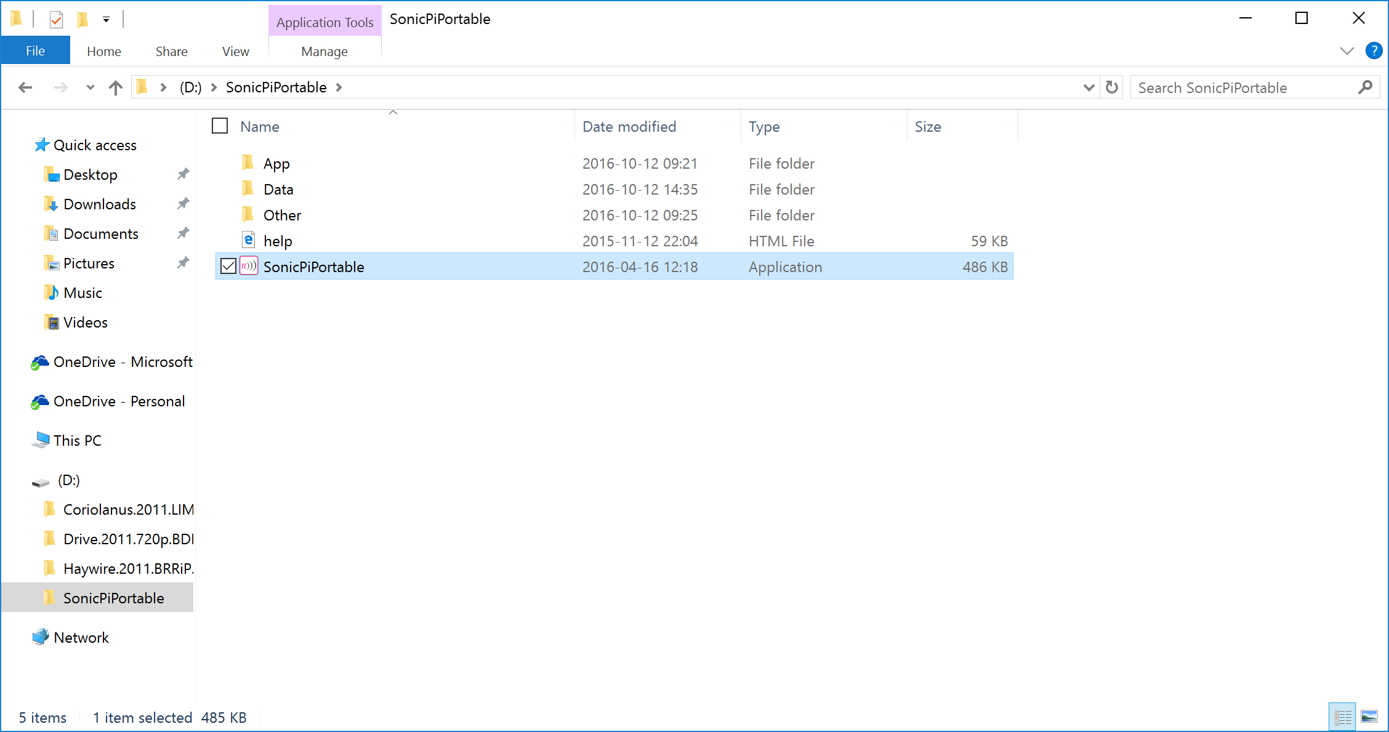Click the help HTML file icon
The image size is (1389, 732).
pos(249,240)
